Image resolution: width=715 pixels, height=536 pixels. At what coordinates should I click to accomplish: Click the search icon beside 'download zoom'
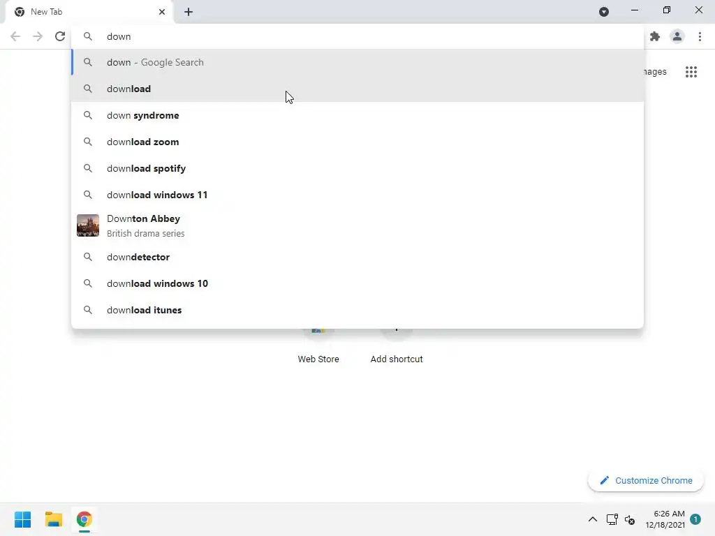click(x=87, y=142)
